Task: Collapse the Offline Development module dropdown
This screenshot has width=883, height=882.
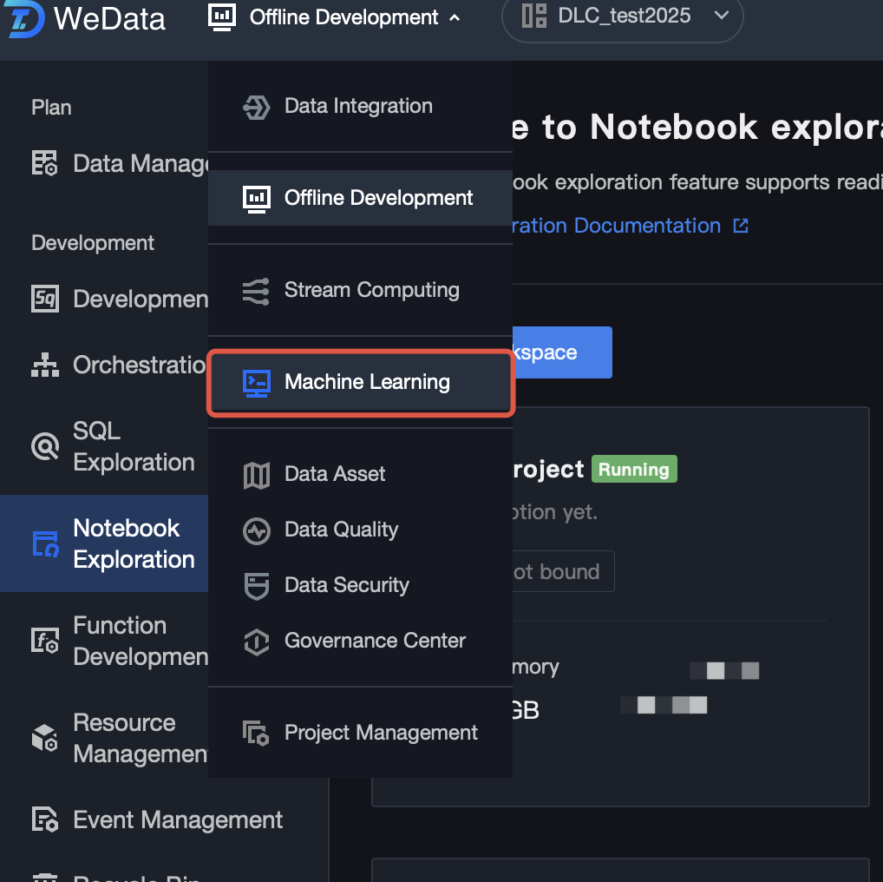Action: click(x=454, y=17)
